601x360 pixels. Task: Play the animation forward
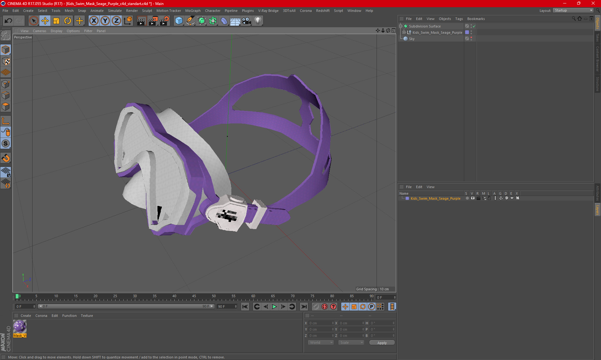[x=274, y=307]
